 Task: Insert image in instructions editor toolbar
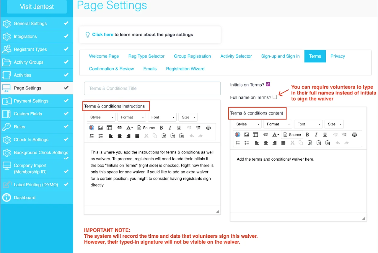coord(100,128)
